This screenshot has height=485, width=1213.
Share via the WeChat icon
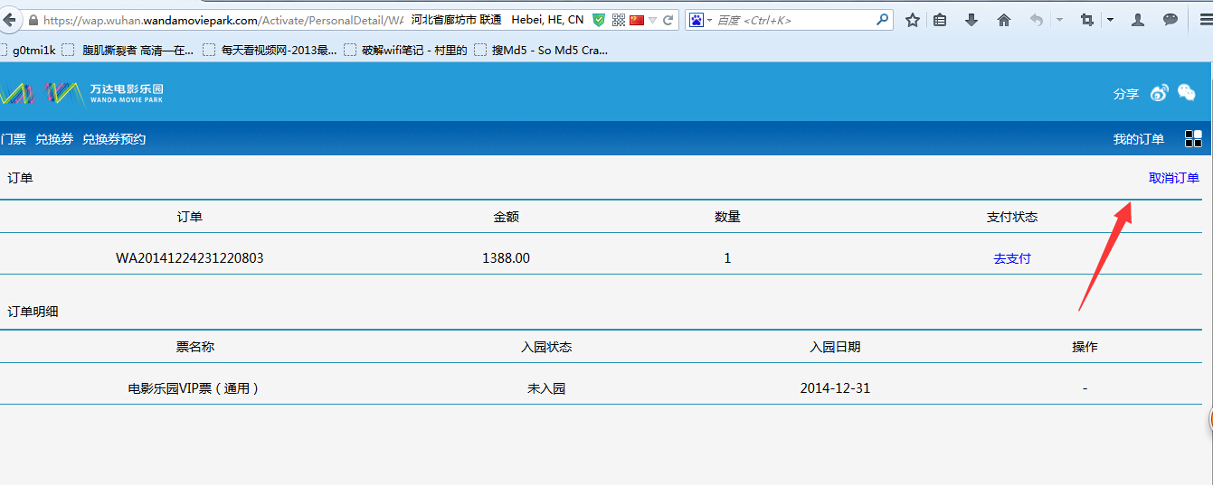click(x=1187, y=92)
